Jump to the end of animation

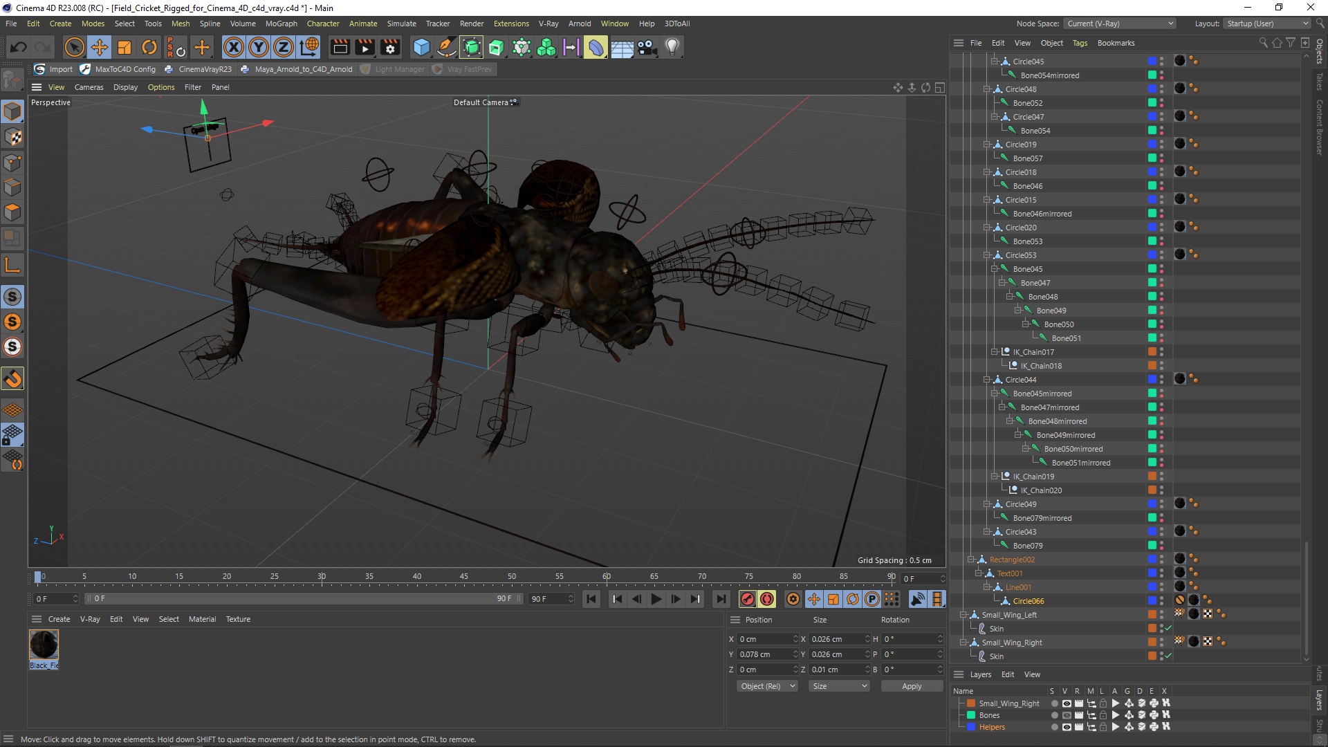[x=721, y=599]
